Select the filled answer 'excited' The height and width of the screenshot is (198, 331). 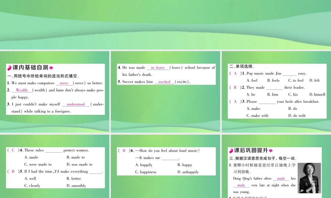[x=164, y=82]
